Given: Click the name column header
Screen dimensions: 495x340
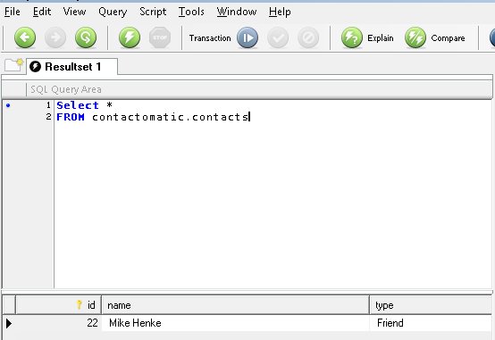Looking at the screenshot, I should 236,305.
